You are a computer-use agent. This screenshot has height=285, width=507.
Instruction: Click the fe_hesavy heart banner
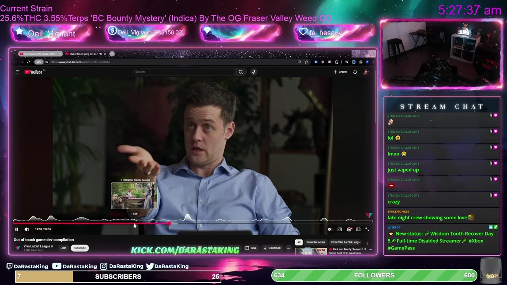tap(335, 33)
